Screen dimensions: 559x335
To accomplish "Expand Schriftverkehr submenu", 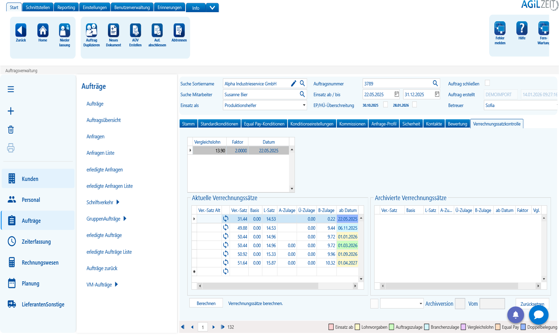I will point(118,202).
